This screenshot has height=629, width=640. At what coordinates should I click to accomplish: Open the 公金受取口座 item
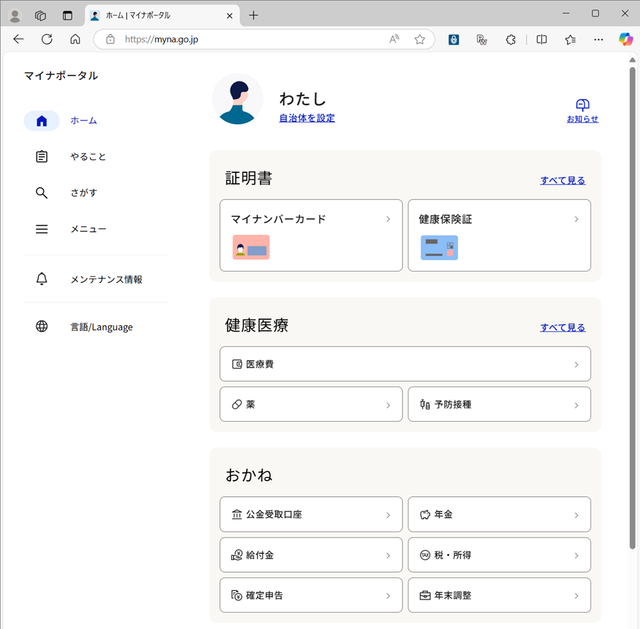[311, 514]
